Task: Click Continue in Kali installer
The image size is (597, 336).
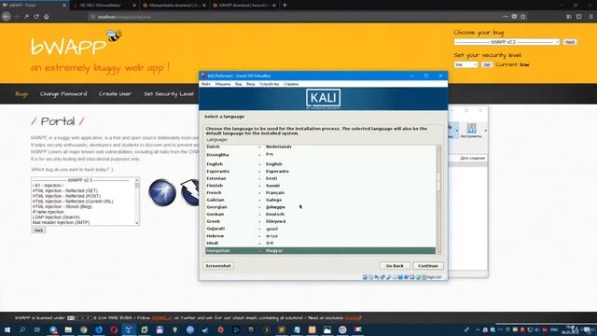Action: pyautogui.click(x=428, y=266)
